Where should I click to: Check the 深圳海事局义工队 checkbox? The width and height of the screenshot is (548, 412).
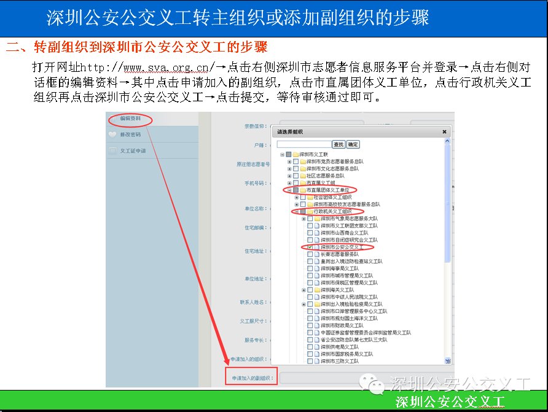point(310,268)
